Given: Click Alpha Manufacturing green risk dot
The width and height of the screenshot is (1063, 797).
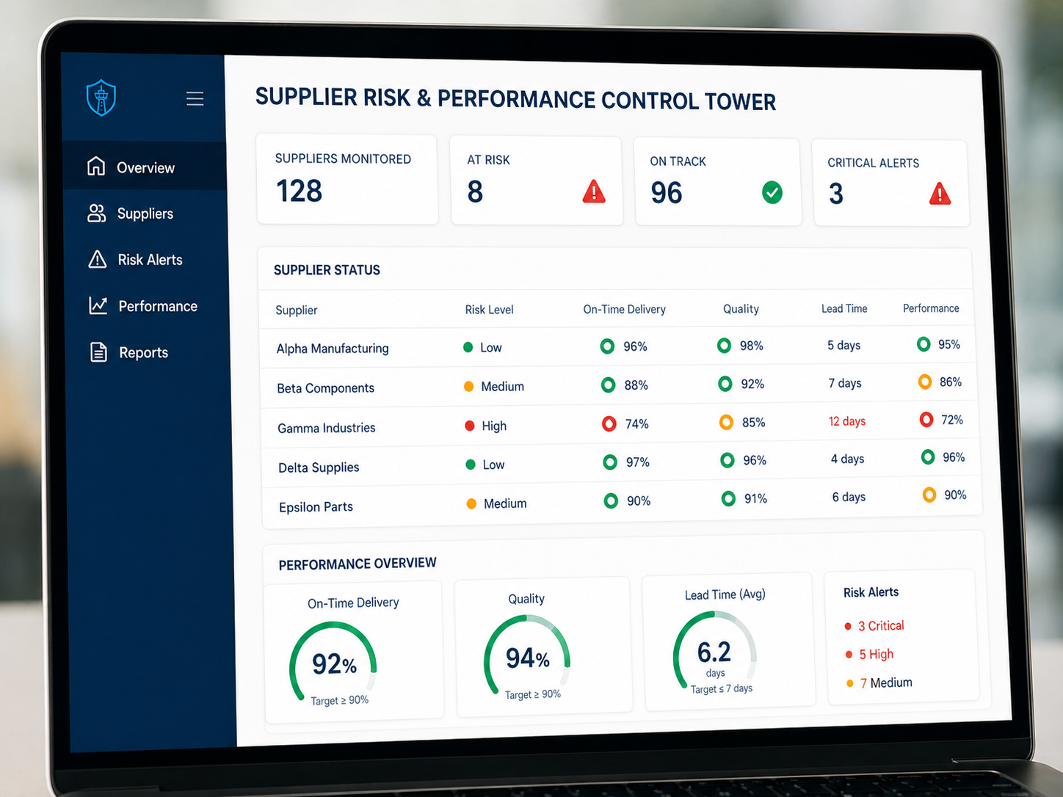Looking at the screenshot, I should click(x=468, y=347).
